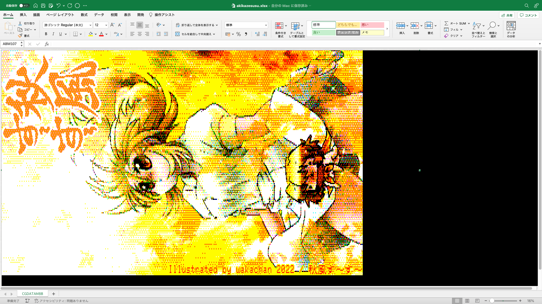Click the Cut scissors icon
This screenshot has height=304, width=542.
point(20,23)
